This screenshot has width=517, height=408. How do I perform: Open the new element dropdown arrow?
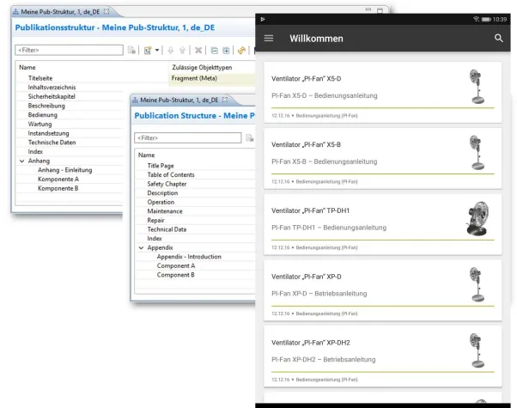click(x=156, y=51)
